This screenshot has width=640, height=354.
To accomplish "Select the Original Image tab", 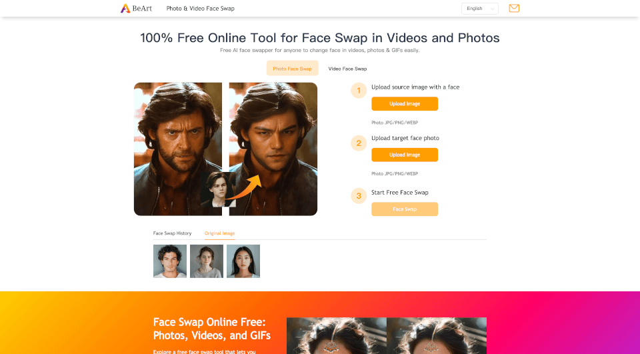I will 219,233.
